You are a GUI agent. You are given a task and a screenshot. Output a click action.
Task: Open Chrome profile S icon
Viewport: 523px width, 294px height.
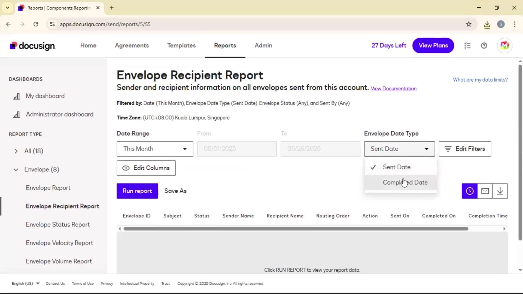click(x=501, y=24)
